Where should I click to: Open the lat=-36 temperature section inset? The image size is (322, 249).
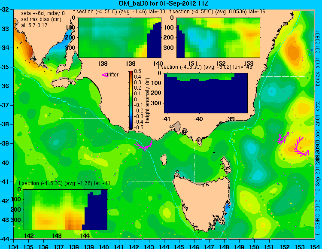pyautogui.click(x=218, y=38)
